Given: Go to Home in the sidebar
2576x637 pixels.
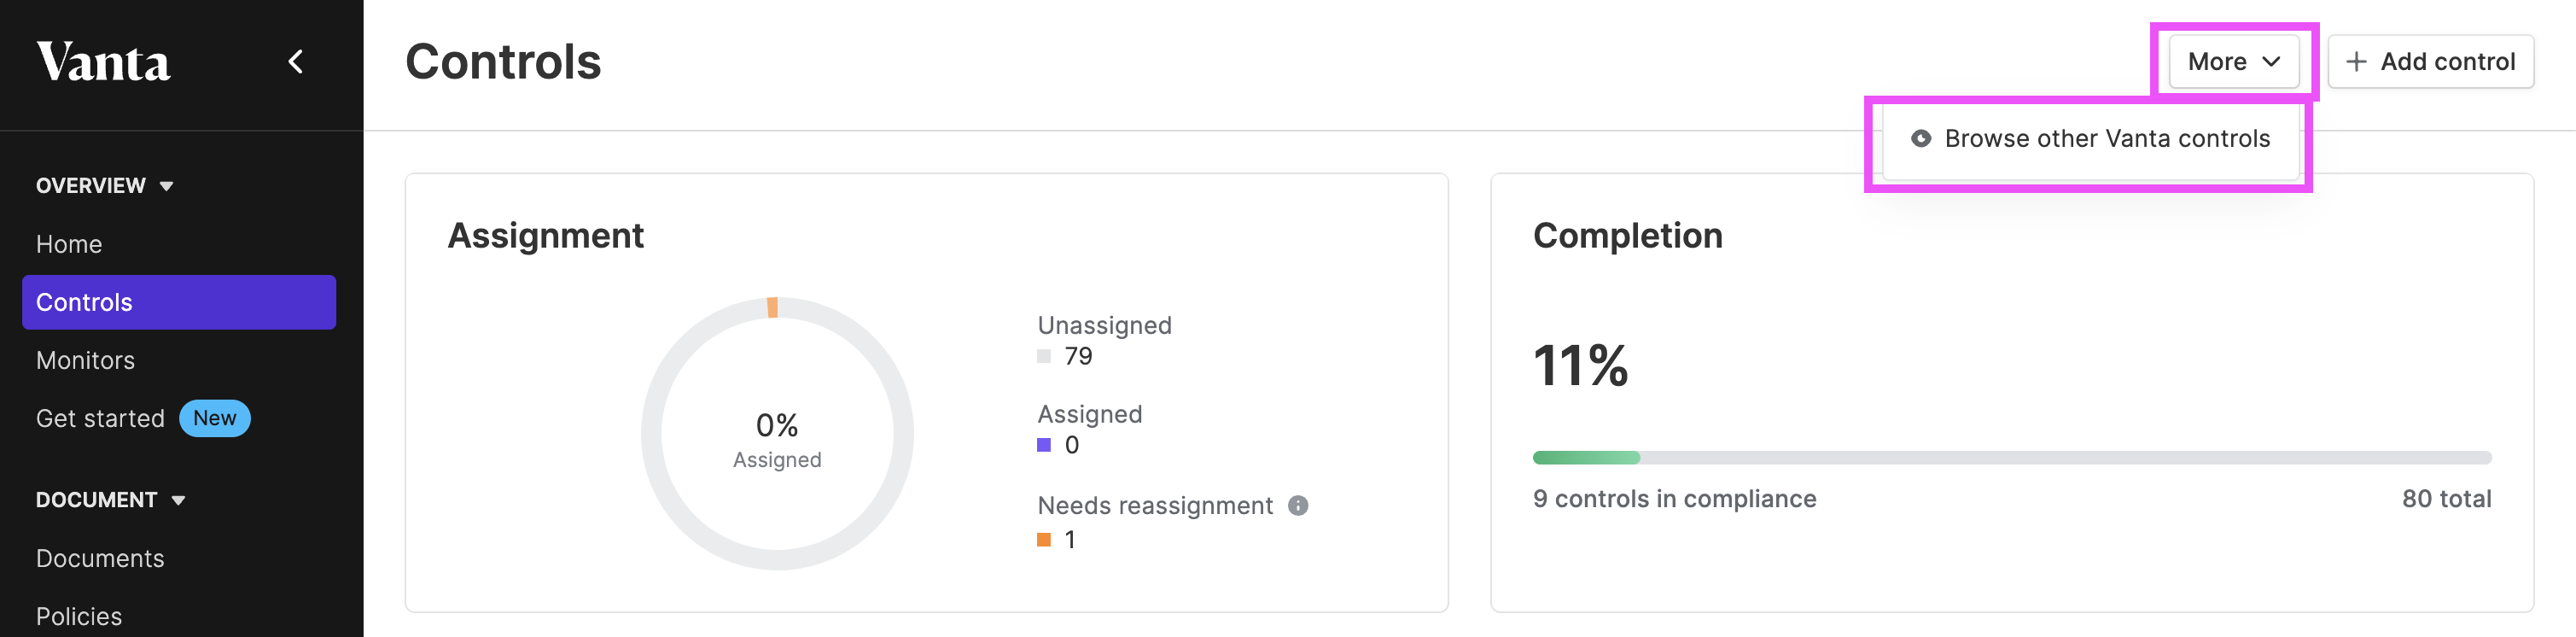Looking at the screenshot, I should pyautogui.click(x=69, y=244).
